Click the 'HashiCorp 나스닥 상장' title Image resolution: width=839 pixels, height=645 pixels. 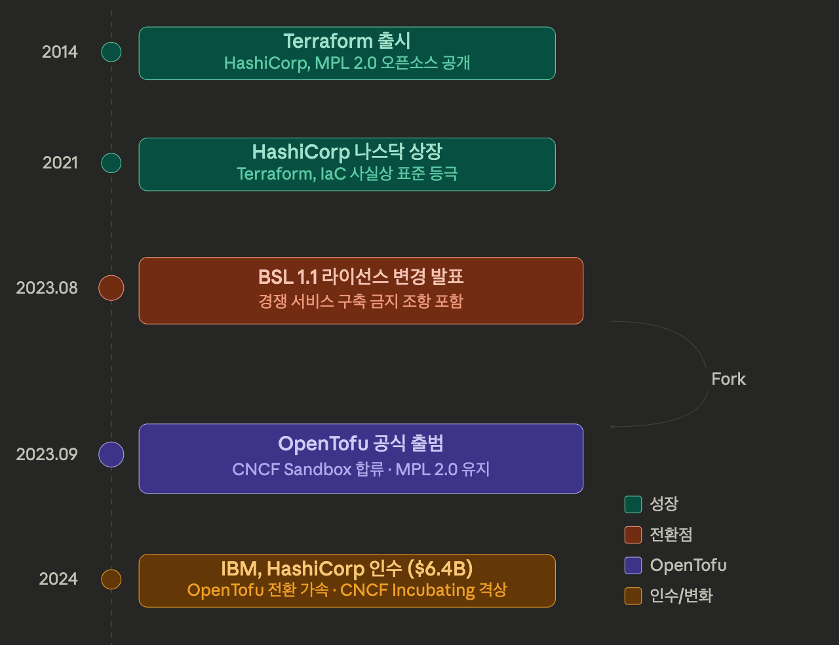[x=347, y=152]
